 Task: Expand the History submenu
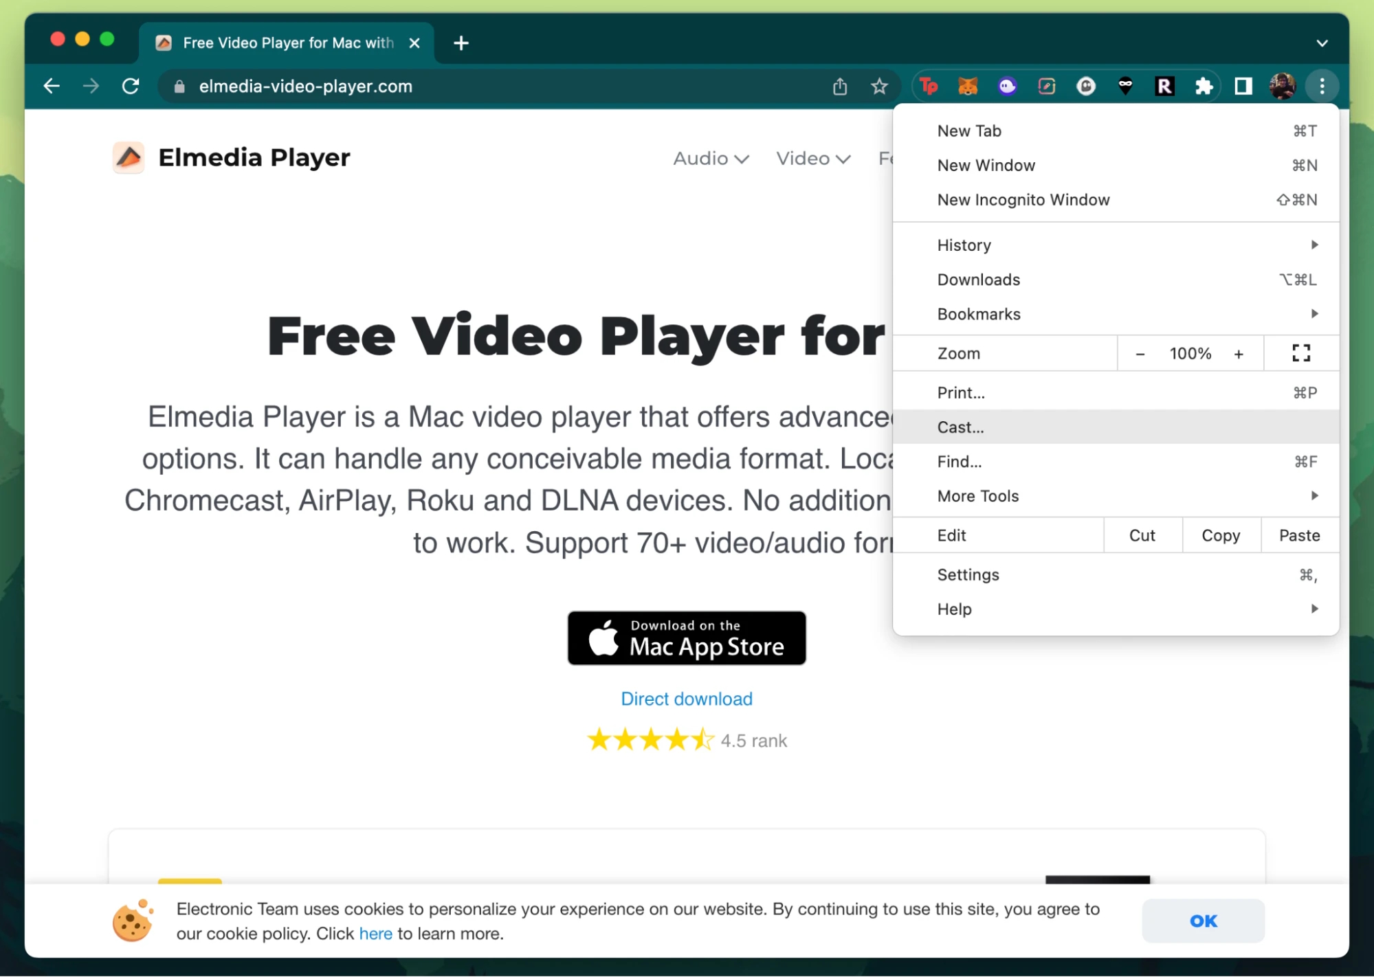click(964, 245)
